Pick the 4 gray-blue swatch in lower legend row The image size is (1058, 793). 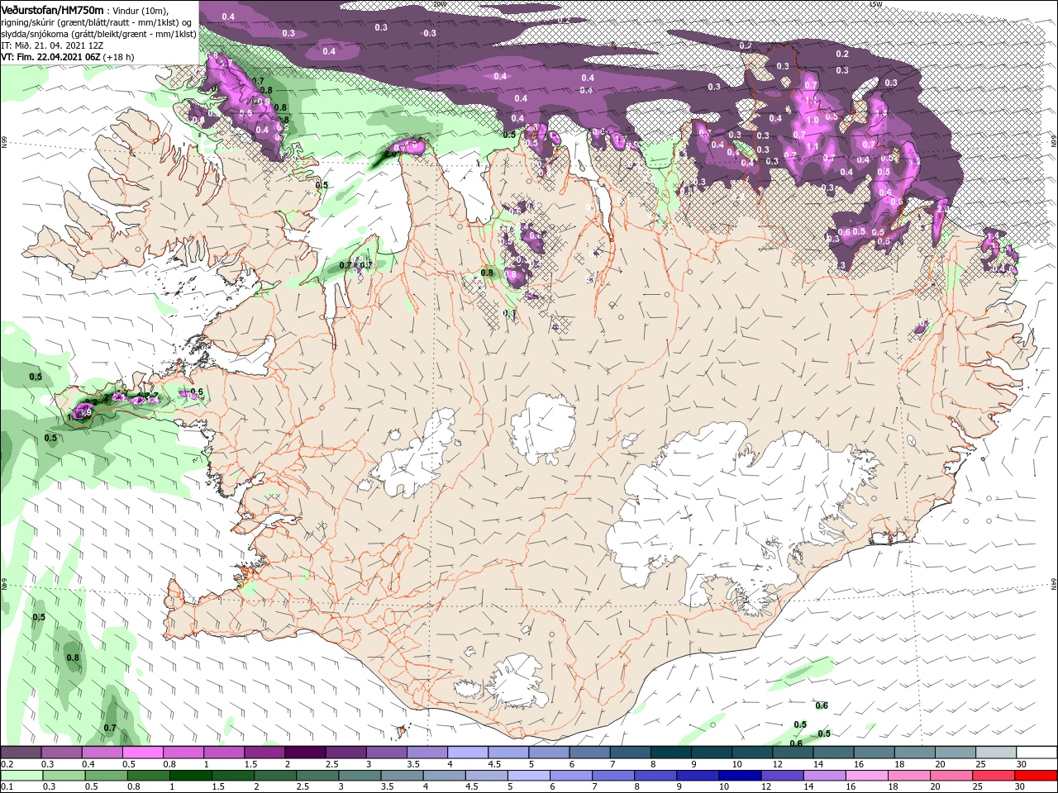click(445, 776)
